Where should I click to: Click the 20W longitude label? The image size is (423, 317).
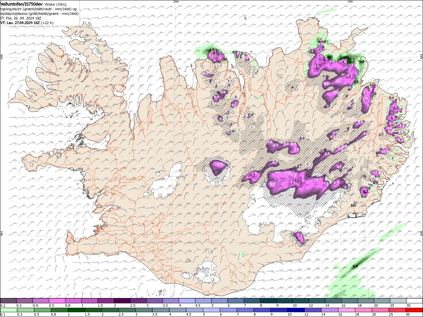click(176, 2)
